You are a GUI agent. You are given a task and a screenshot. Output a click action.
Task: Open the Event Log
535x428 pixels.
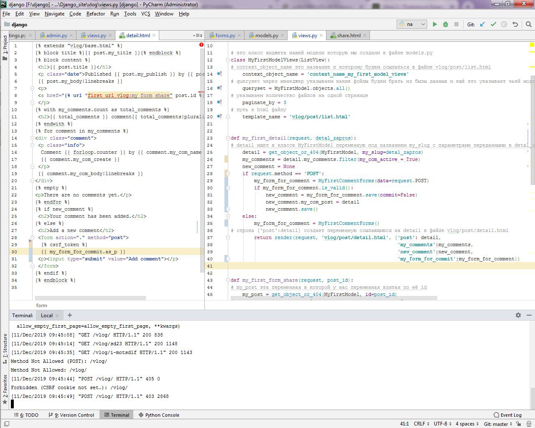pos(507,415)
